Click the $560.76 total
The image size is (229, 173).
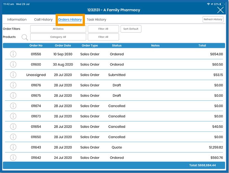click(x=216, y=158)
